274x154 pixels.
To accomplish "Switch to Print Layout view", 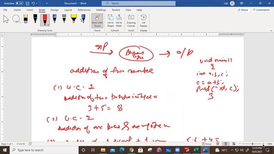I will coord(226,144).
